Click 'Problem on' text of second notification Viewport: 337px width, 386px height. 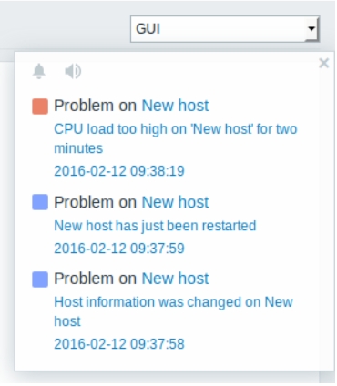pos(96,202)
